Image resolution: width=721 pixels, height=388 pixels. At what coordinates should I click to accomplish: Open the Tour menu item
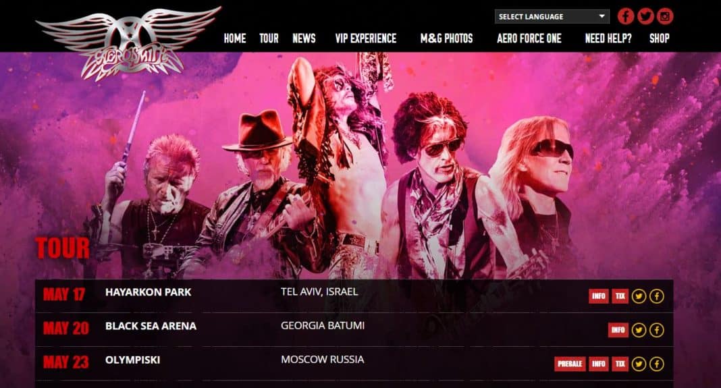pyautogui.click(x=269, y=38)
